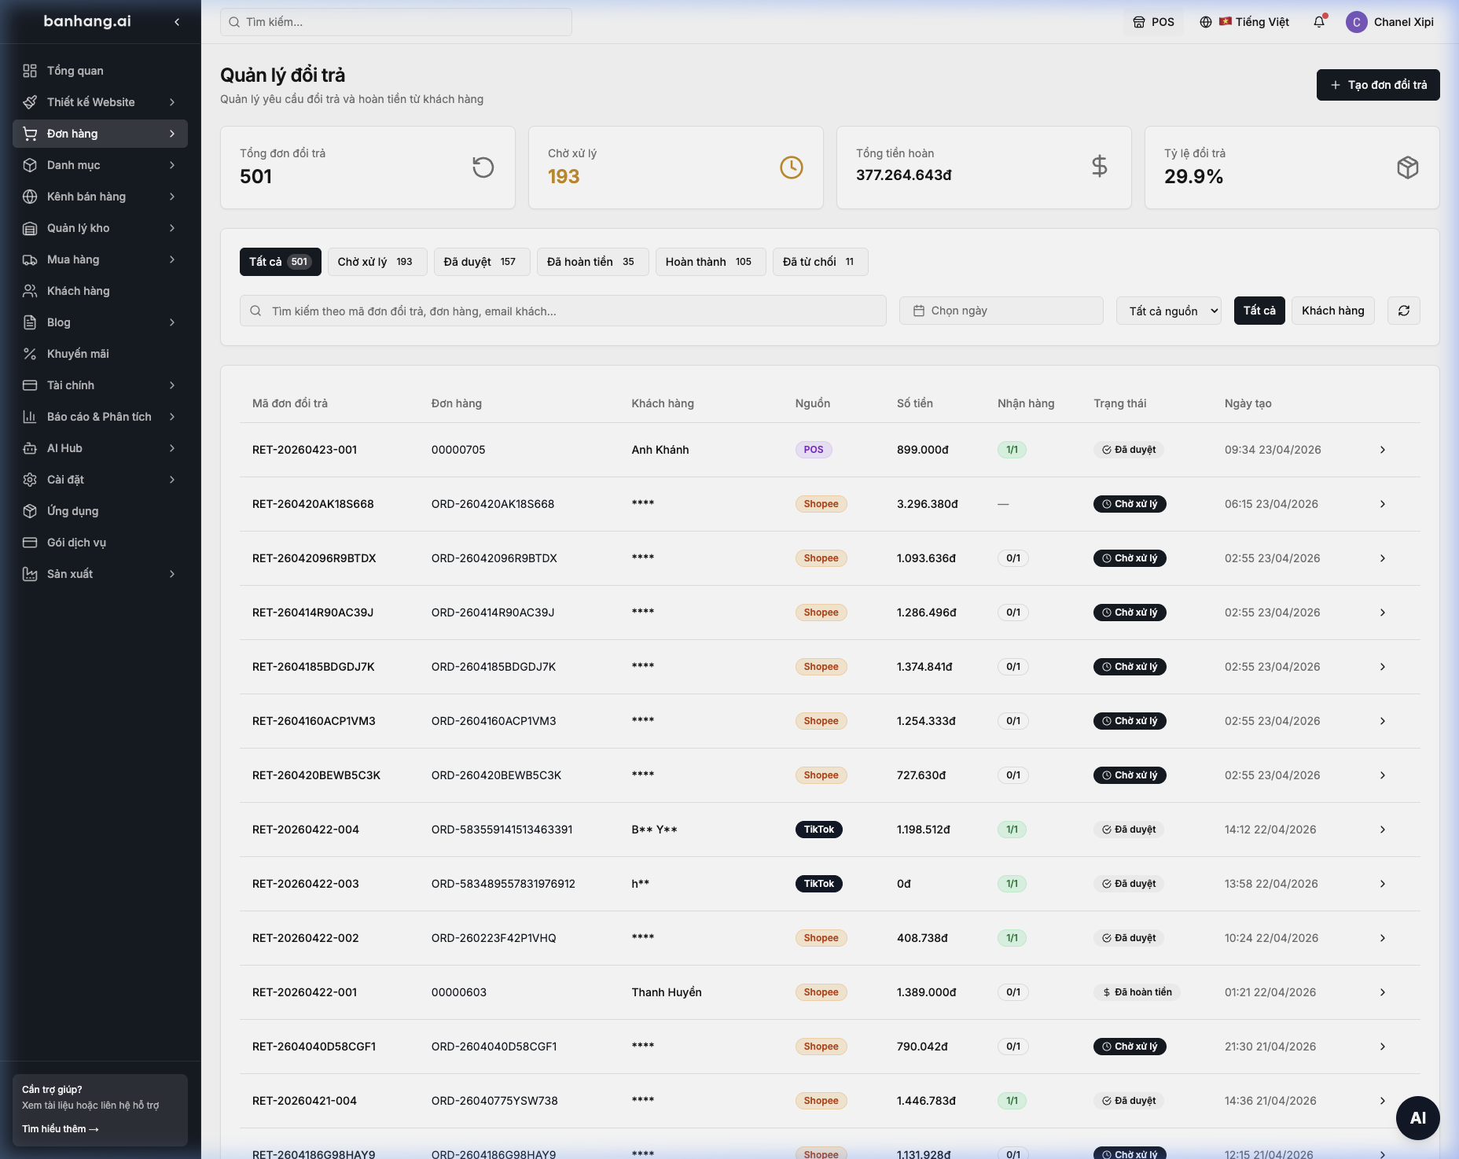The image size is (1459, 1159).
Task: Click the globe language icon
Action: pos(1205,22)
